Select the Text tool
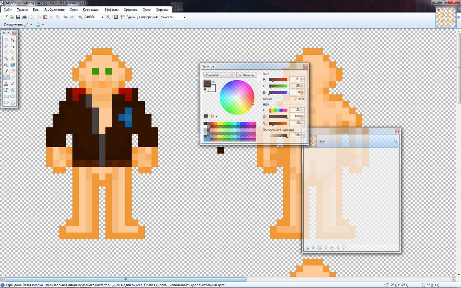 pyautogui.click(x=6, y=90)
